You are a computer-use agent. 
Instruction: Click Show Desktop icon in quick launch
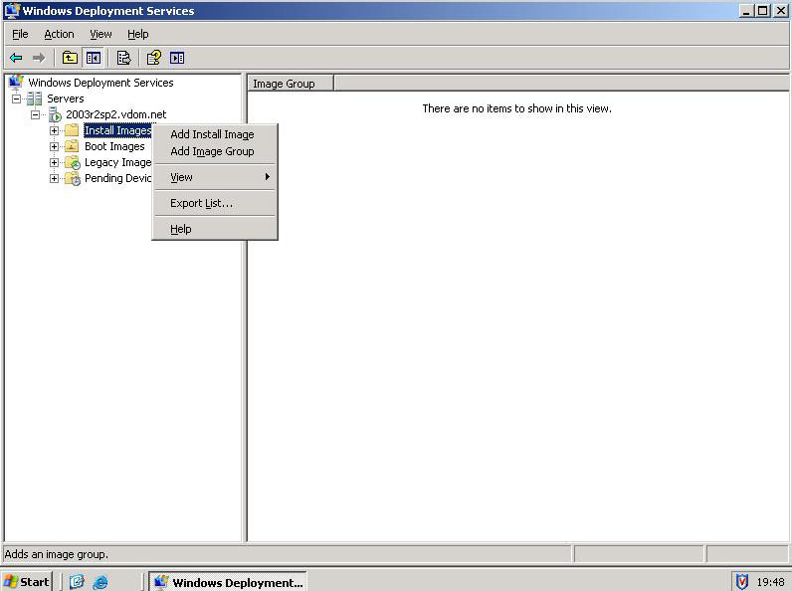(x=77, y=582)
